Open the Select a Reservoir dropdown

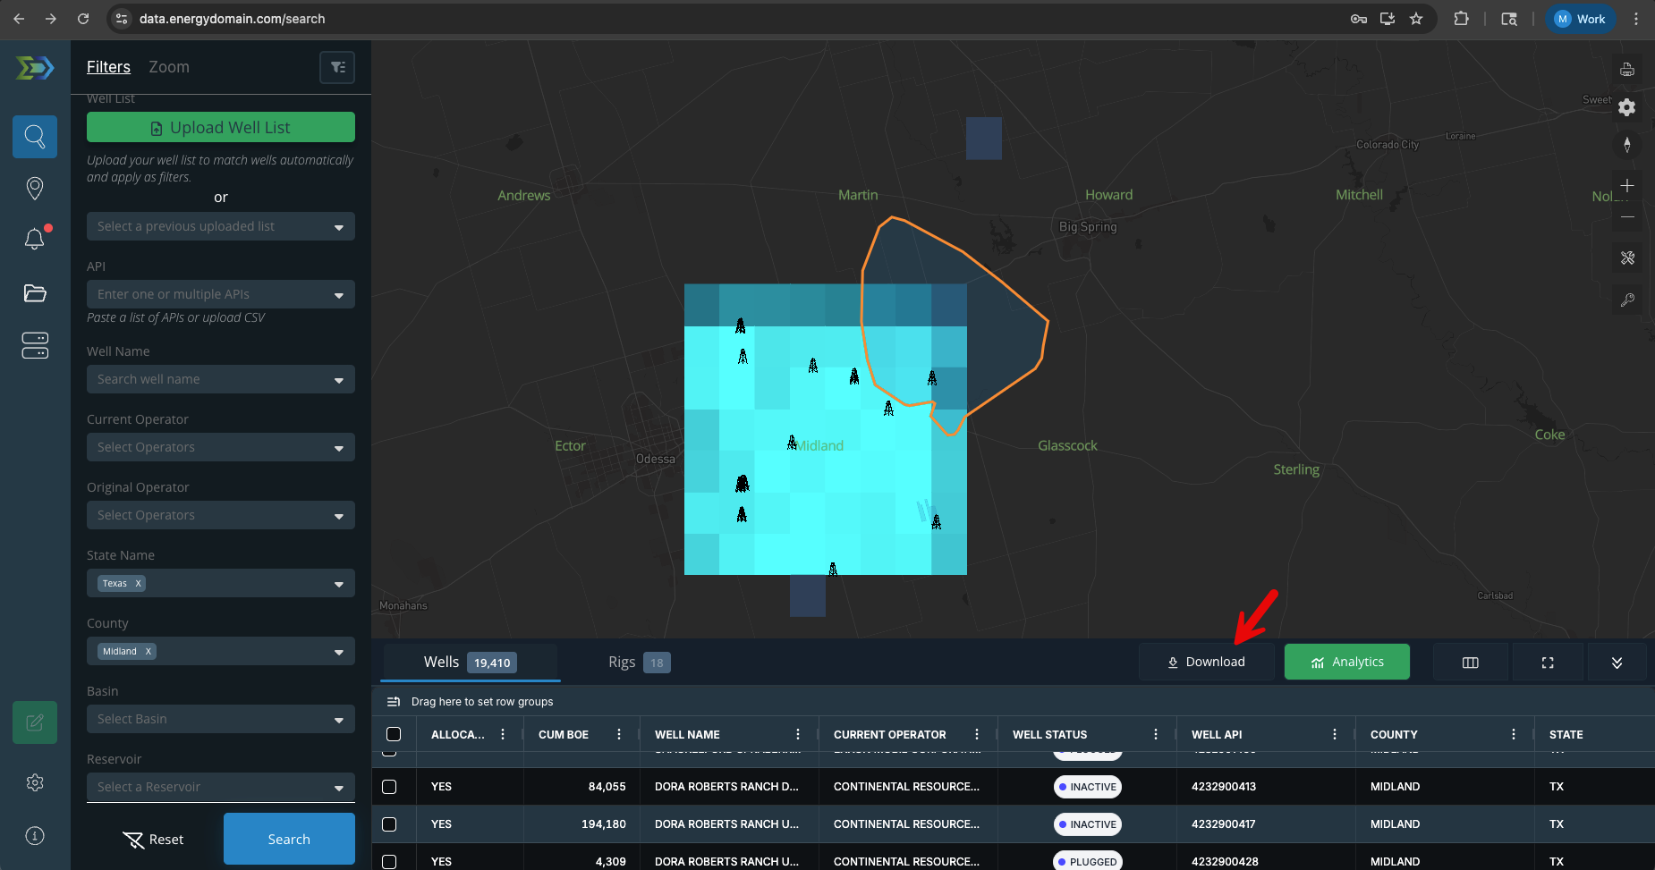tap(220, 787)
